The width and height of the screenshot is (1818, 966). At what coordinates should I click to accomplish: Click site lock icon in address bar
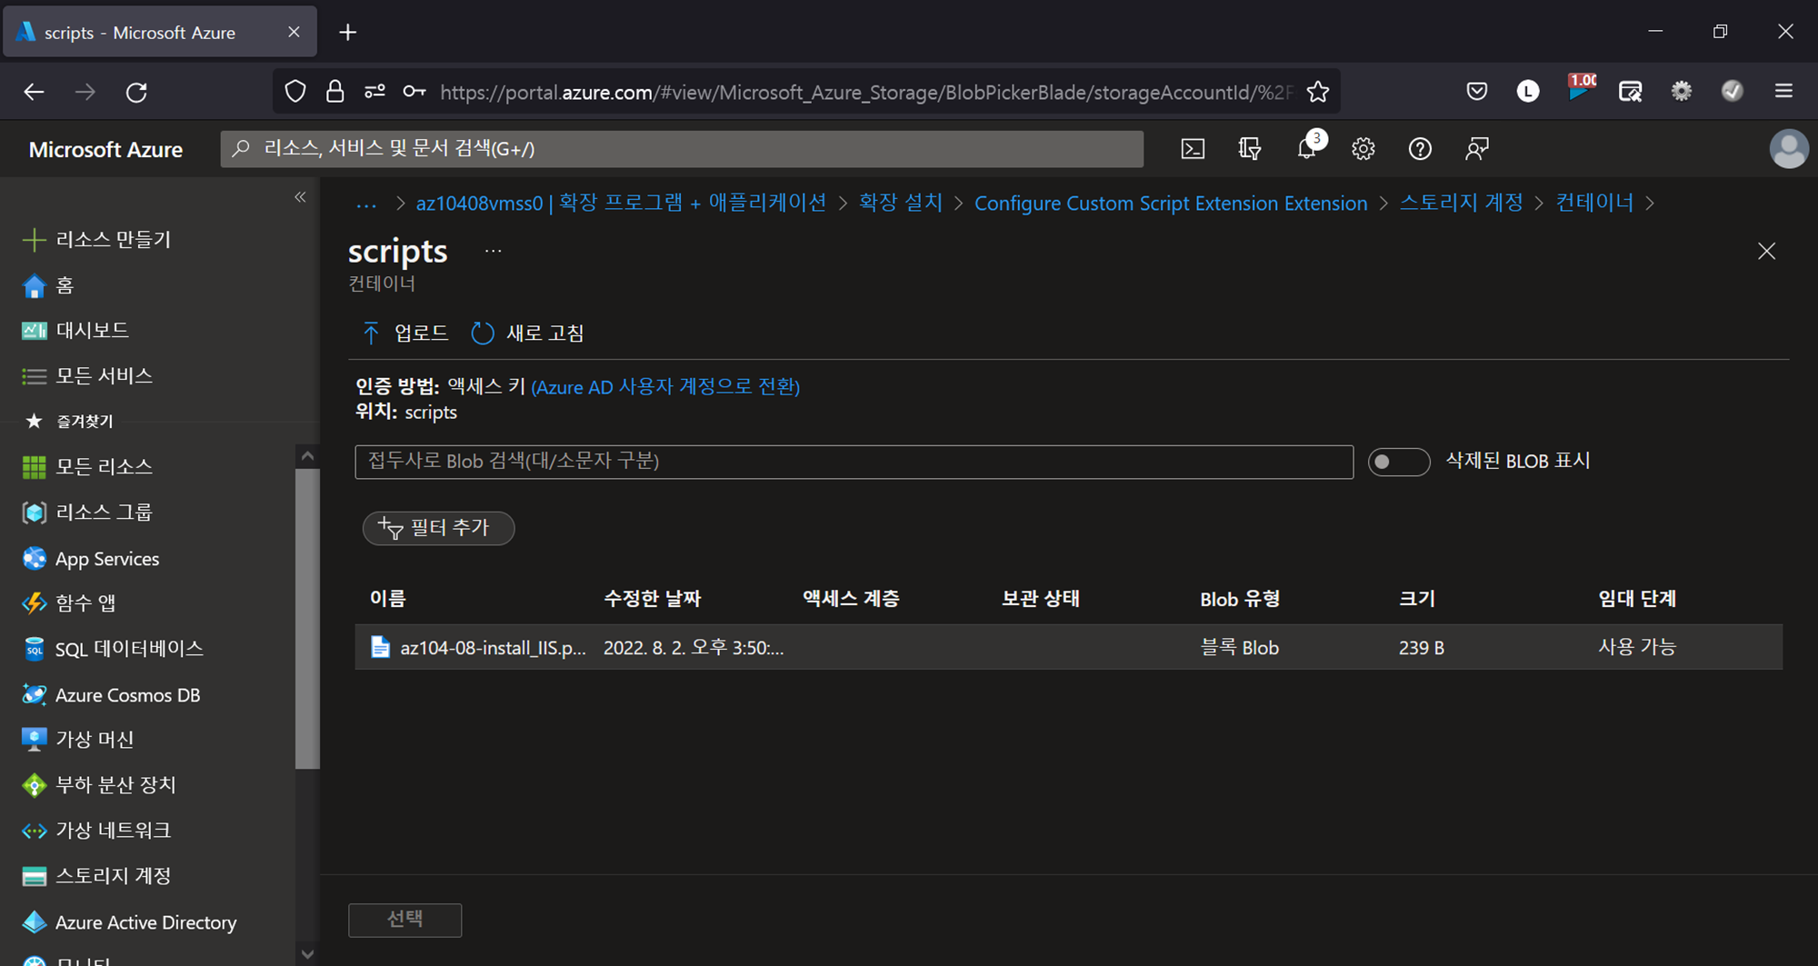click(335, 92)
